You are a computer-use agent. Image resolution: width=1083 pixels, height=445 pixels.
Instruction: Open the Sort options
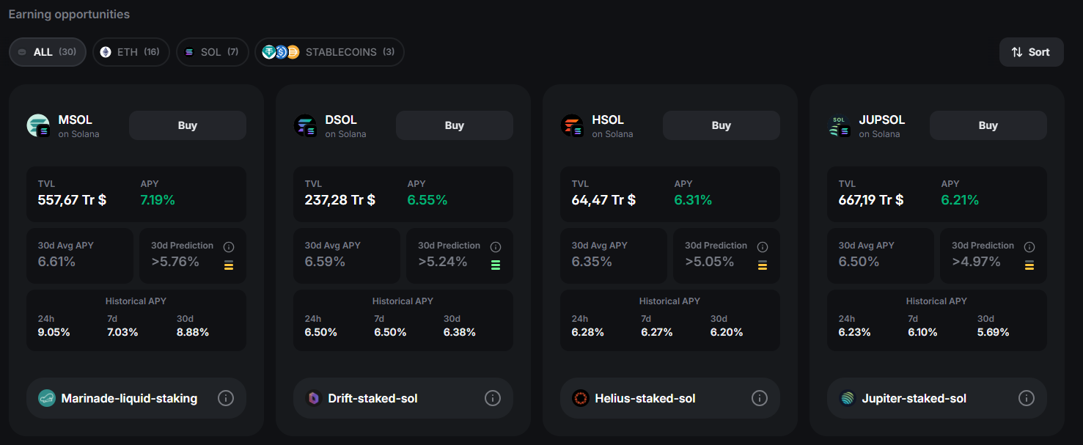(x=1031, y=52)
